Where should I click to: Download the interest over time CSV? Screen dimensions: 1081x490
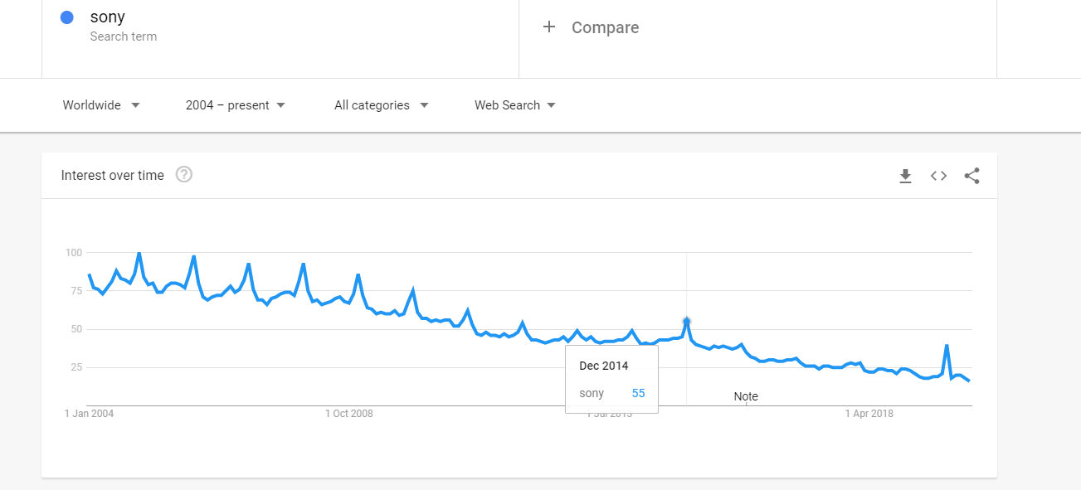pyautogui.click(x=905, y=176)
